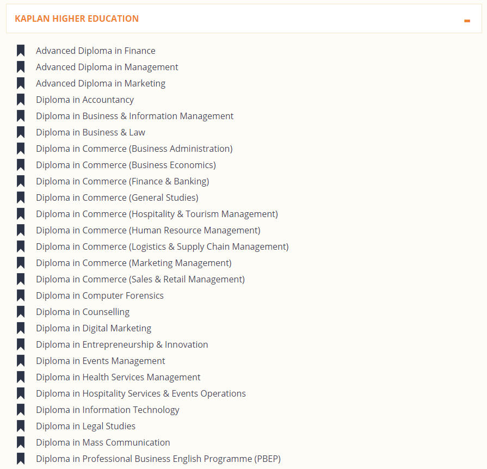Select 'Diploma in Commerce (Business Administration)' text
Viewport: 487px width, 469px height.
pyautogui.click(x=134, y=149)
